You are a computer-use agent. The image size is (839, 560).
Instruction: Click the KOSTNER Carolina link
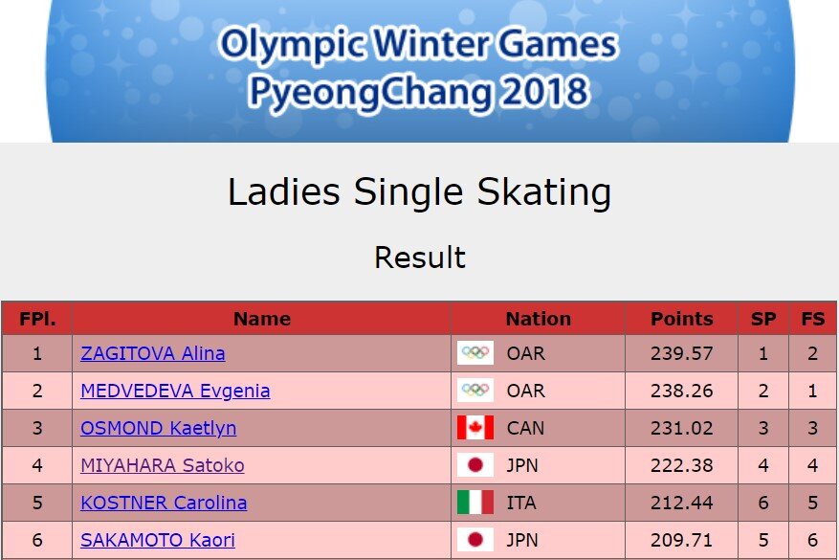164,503
